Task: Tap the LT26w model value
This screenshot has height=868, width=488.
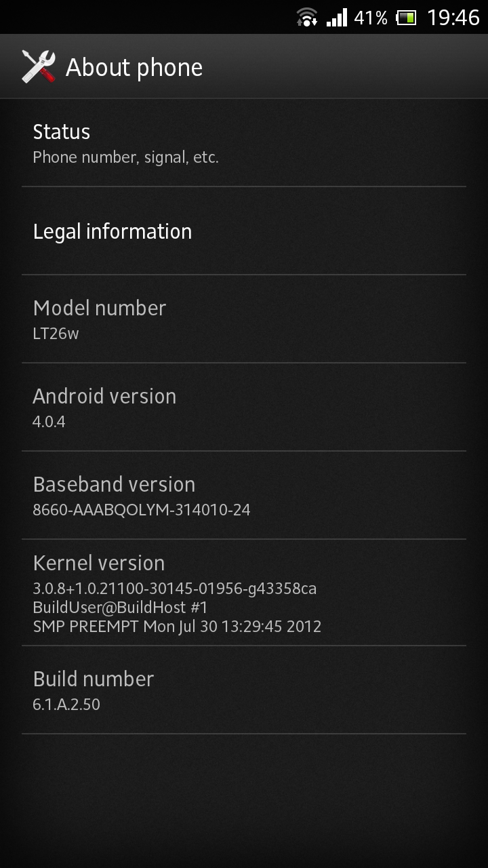Action: pos(56,334)
